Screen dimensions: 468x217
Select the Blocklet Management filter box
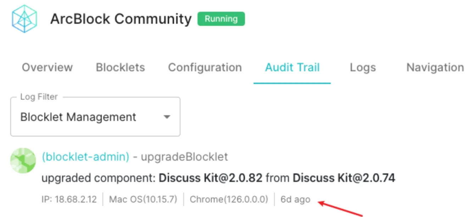pos(95,117)
